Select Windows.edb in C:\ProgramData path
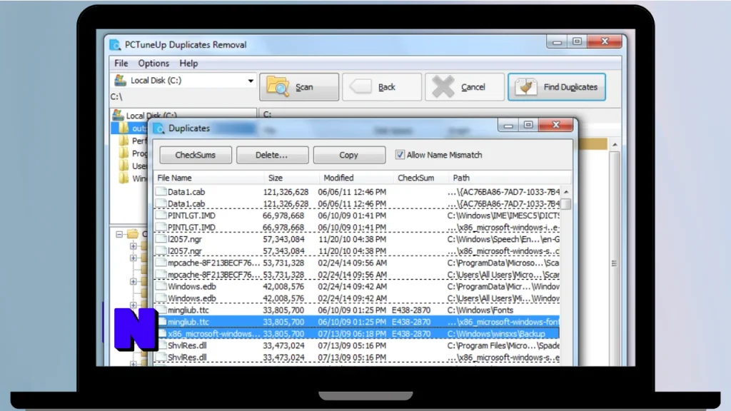 [357, 287]
